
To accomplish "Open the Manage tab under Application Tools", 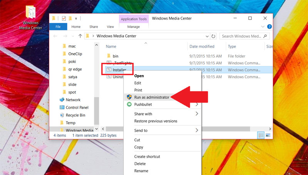I will tap(134, 26).
